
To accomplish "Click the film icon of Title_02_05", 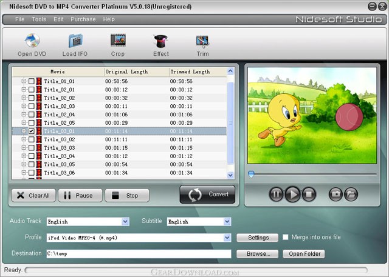I will pyautogui.click(x=39, y=122).
